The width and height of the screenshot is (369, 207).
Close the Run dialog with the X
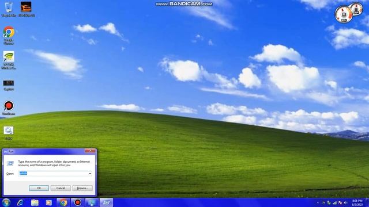coord(91,151)
